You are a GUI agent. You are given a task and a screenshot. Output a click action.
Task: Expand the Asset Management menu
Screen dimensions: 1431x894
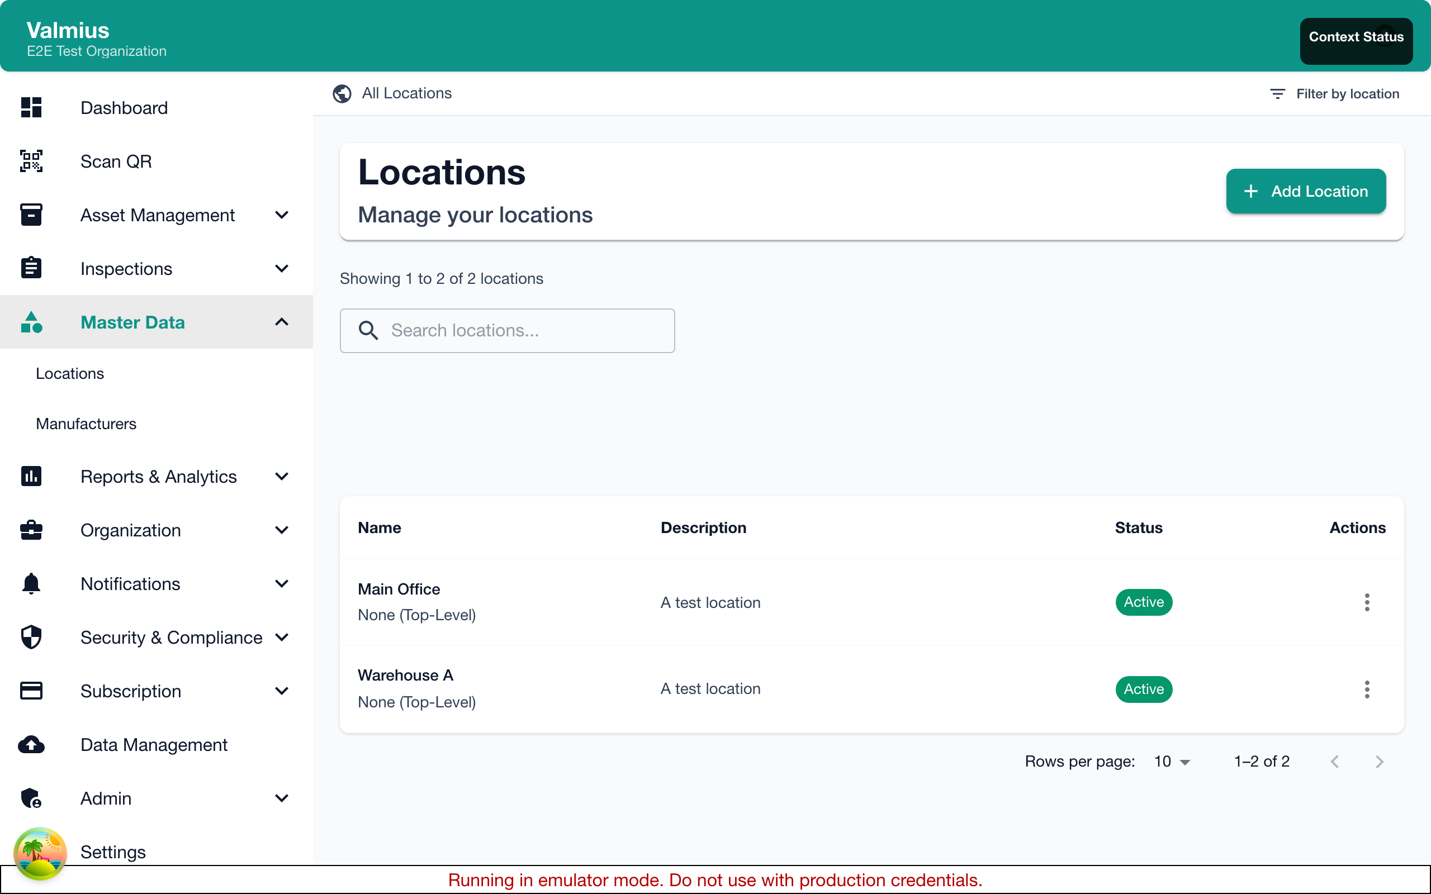pos(282,215)
